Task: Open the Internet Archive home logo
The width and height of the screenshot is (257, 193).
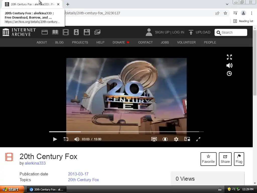Action: click(x=19, y=32)
